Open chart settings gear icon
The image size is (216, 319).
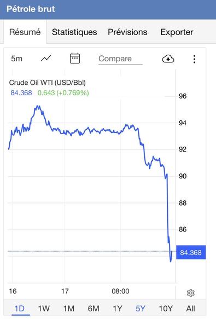[x=191, y=293]
